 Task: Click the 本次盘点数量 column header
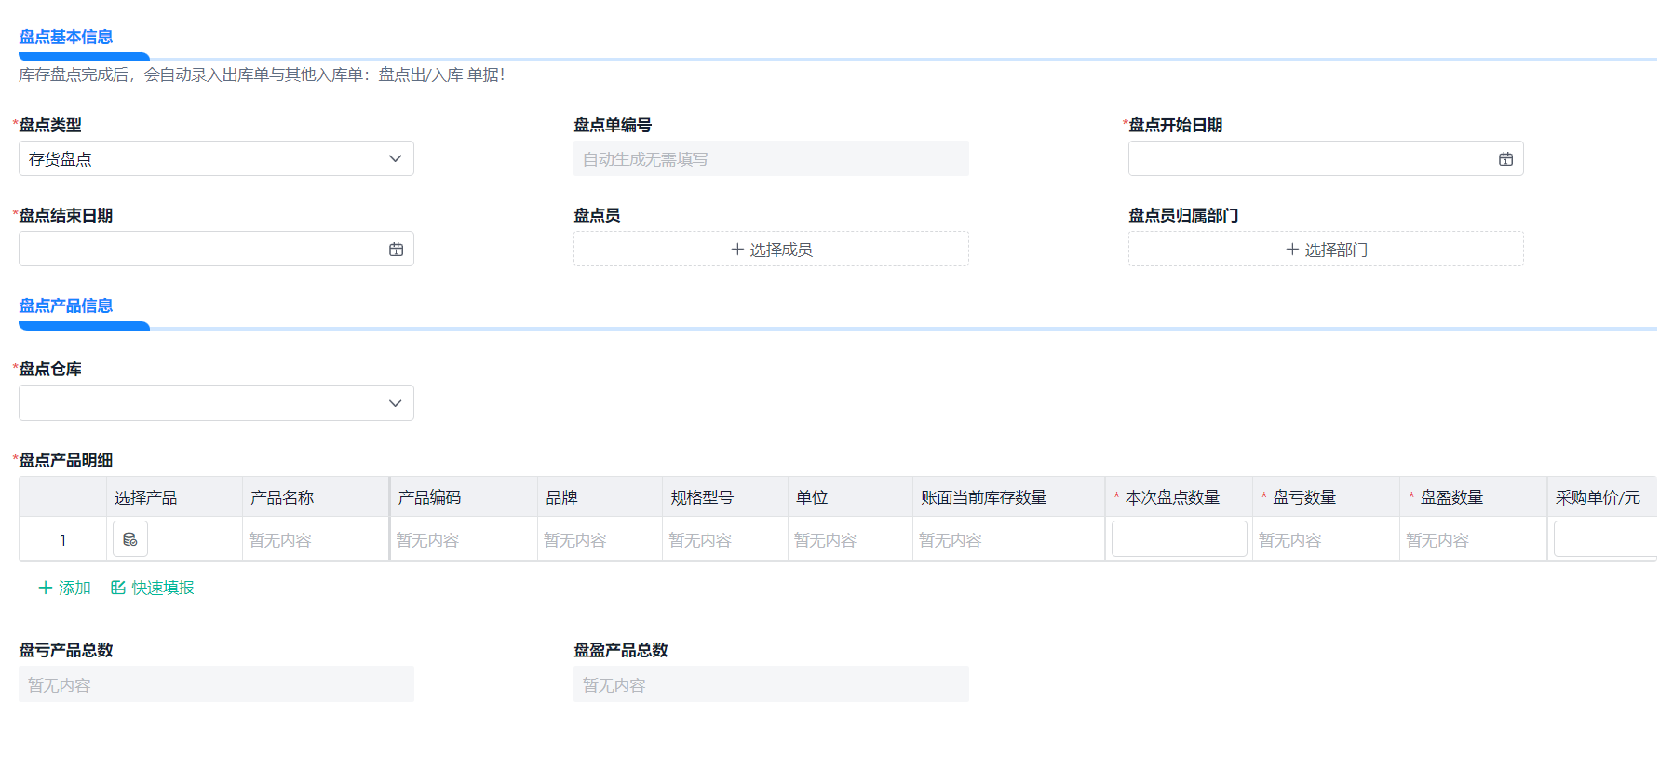[1179, 497]
